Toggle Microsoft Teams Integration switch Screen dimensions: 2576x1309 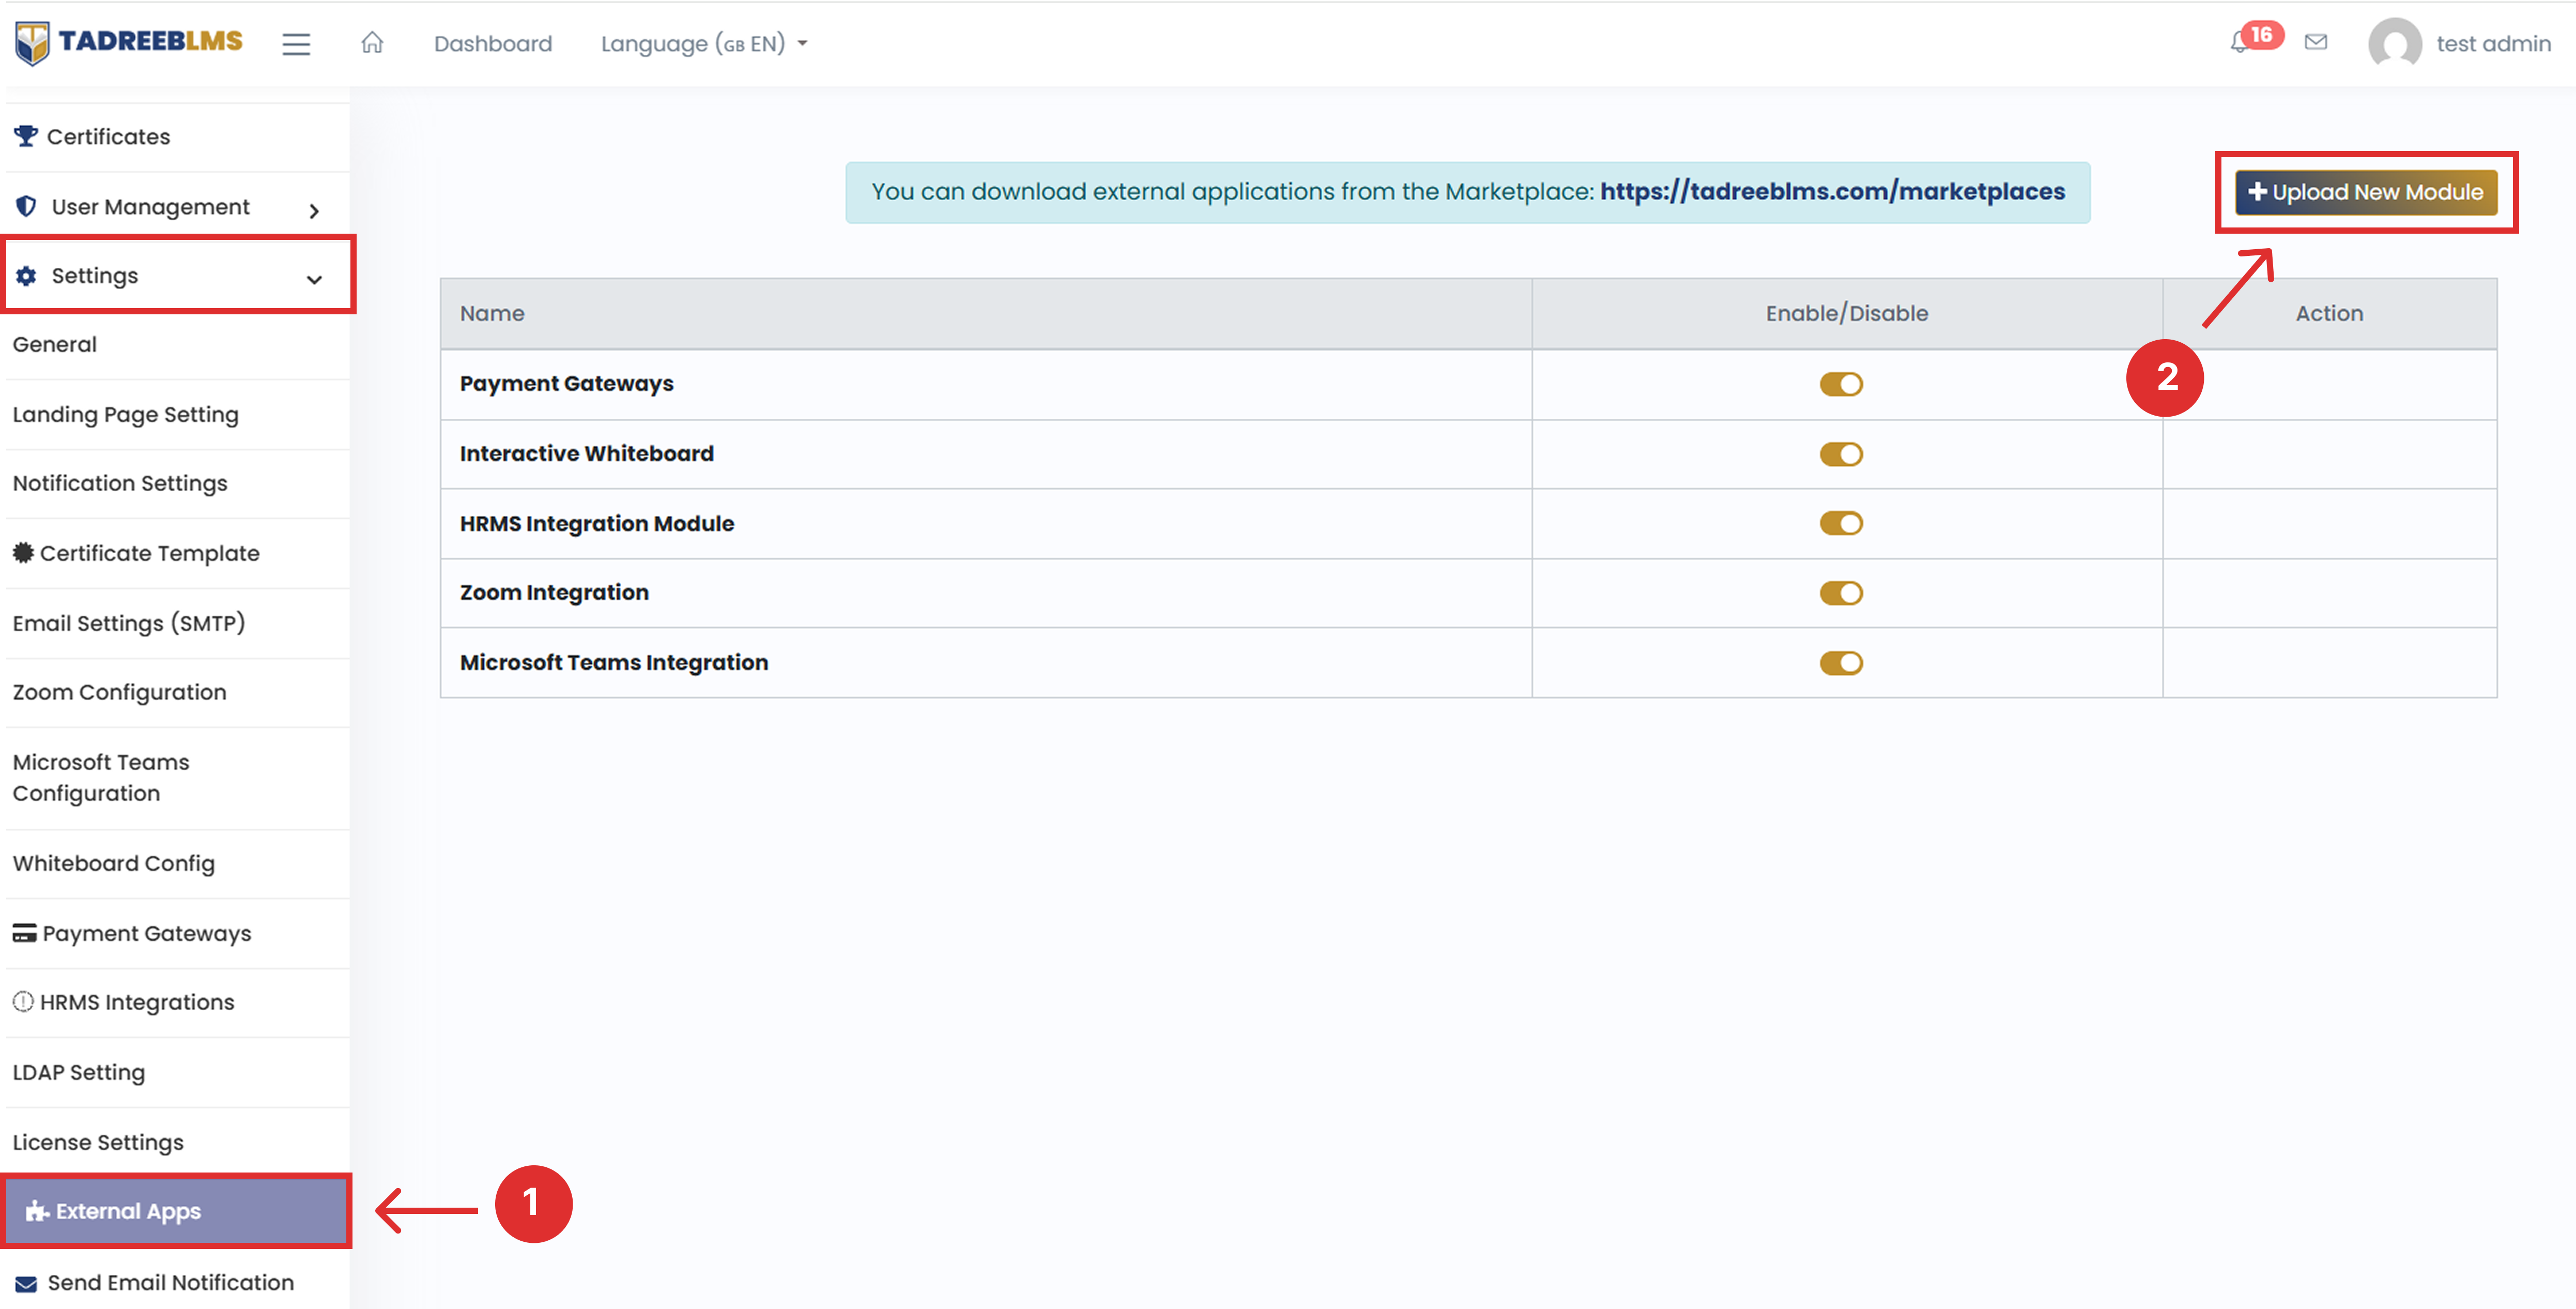pos(1841,663)
